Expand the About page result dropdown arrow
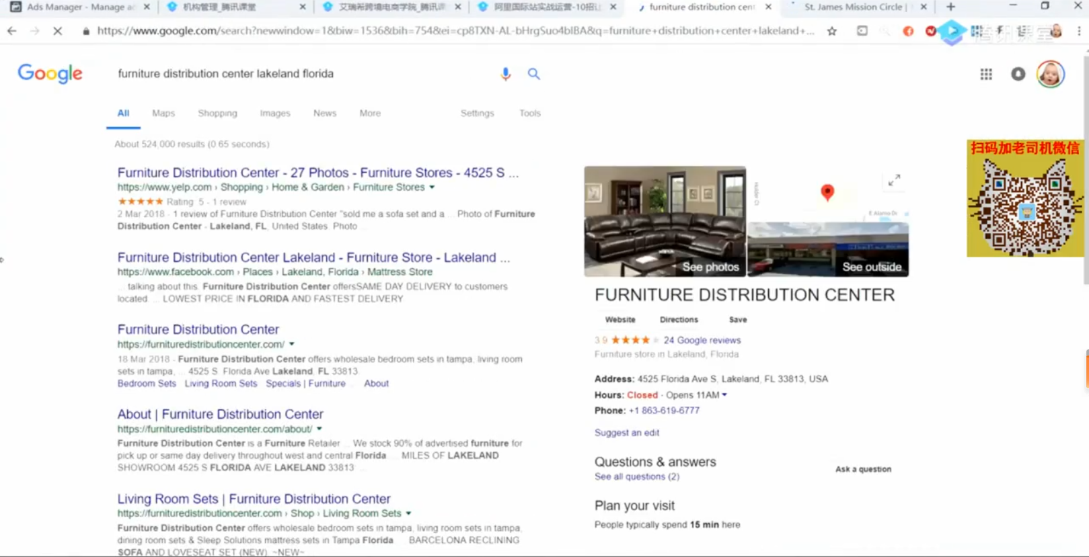 (x=320, y=429)
